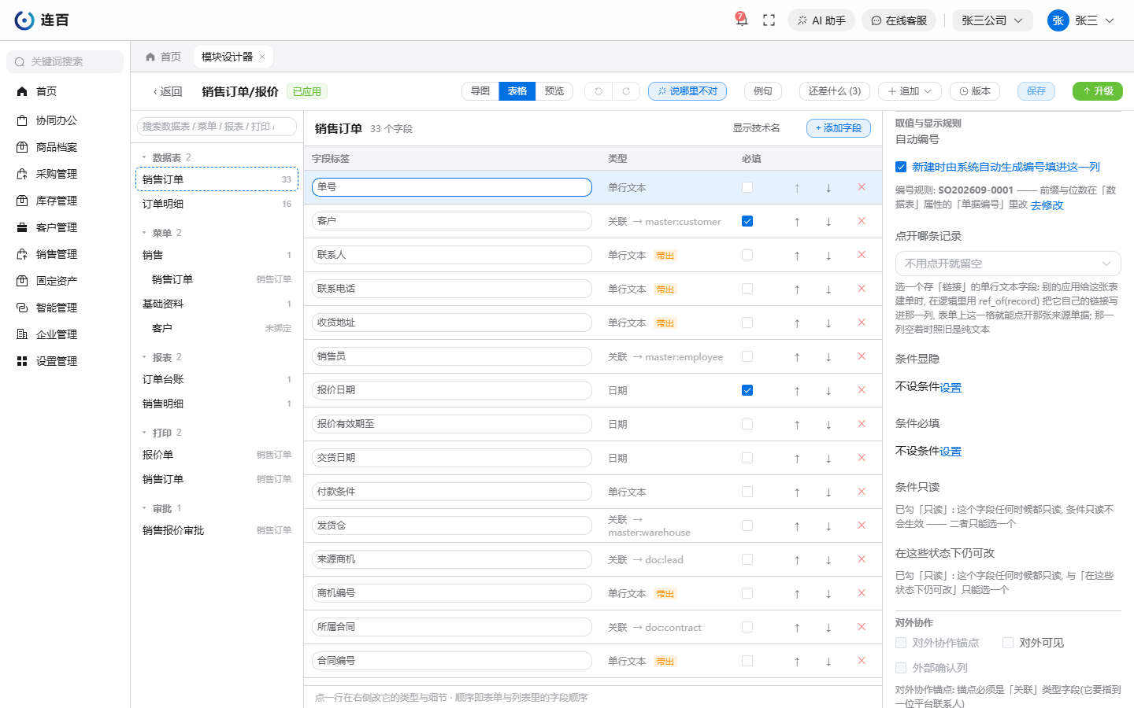The image size is (1134, 708).
Task: Open 客户管理 in sidebar
Action: coord(66,227)
